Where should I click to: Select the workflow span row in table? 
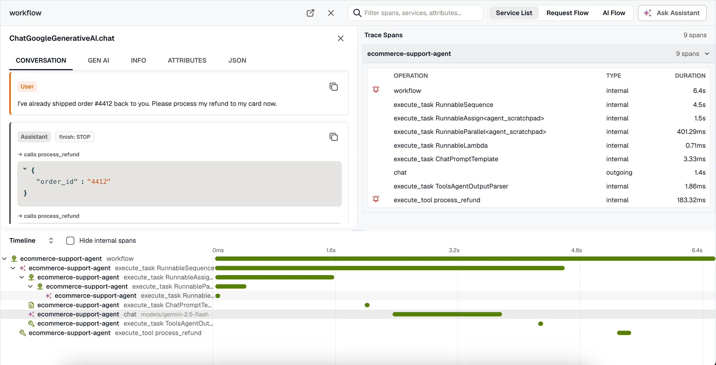[539, 91]
